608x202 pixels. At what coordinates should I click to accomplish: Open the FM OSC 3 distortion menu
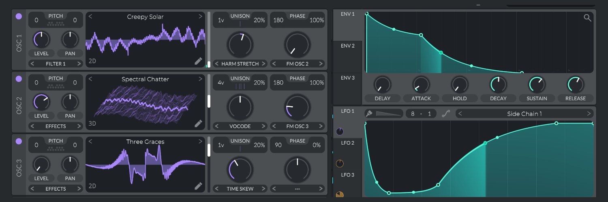tap(298, 126)
